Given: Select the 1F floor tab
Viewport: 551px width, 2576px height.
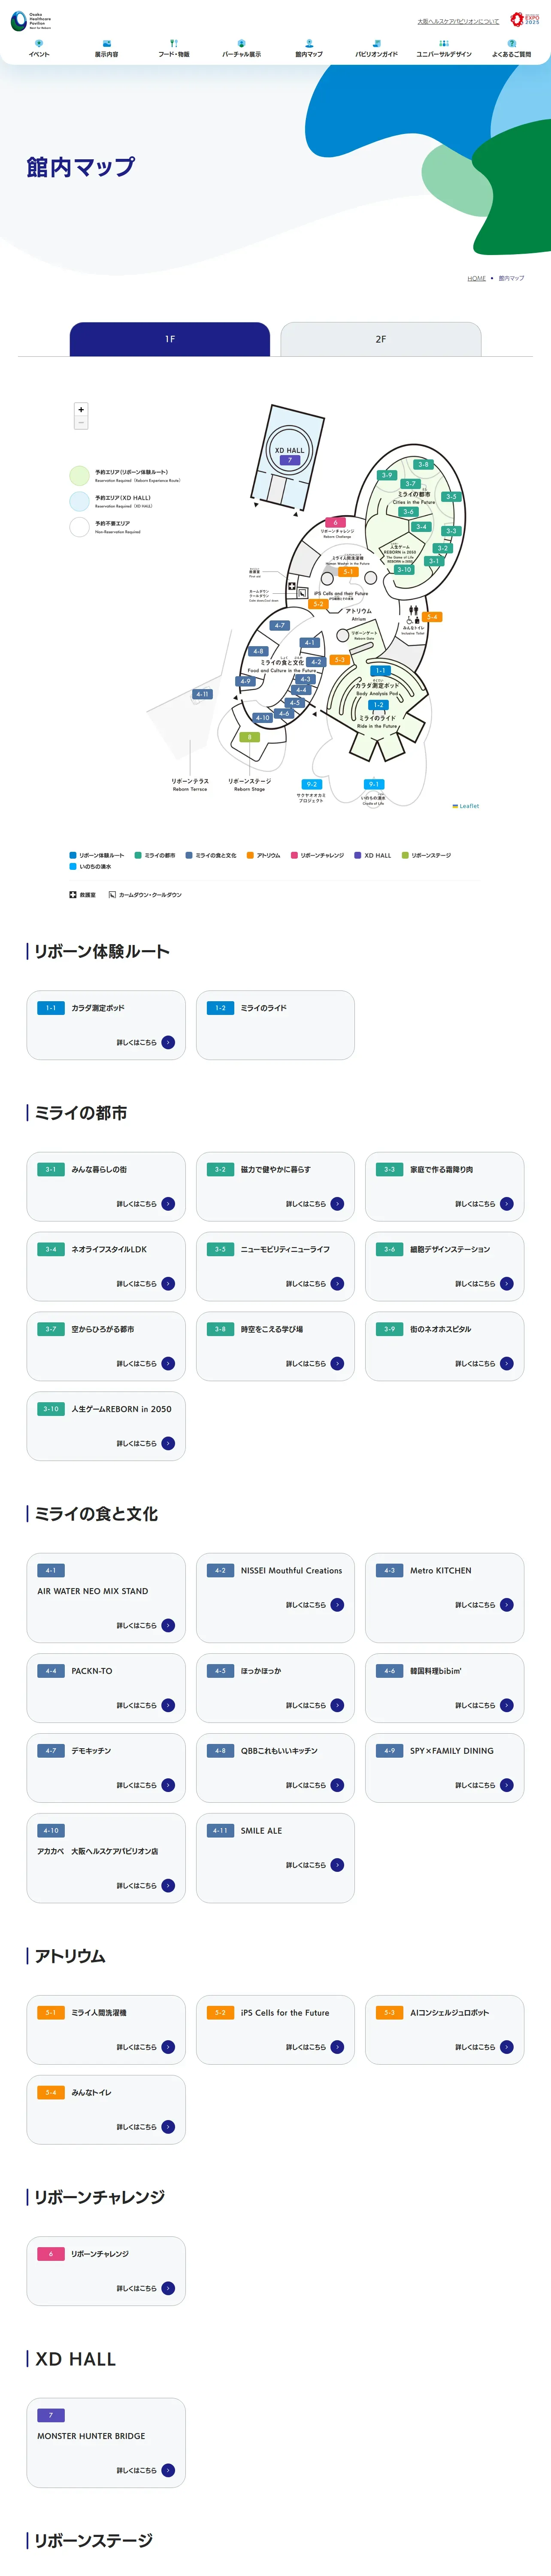Looking at the screenshot, I should coord(170,339).
